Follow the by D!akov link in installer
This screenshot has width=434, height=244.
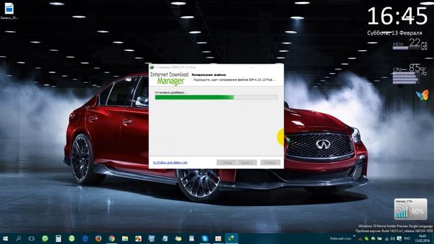pyautogui.click(x=170, y=163)
